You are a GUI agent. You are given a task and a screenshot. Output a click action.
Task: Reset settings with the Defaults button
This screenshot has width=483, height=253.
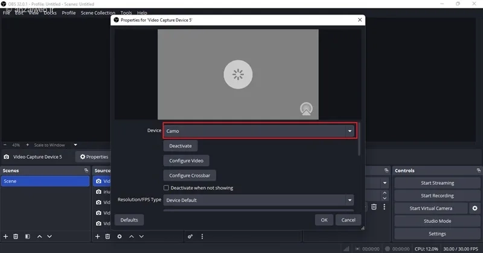click(129, 220)
